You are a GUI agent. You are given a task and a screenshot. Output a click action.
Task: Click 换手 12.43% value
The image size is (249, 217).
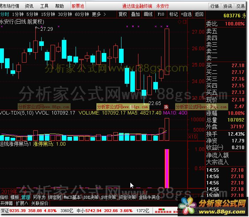click(236, 134)
